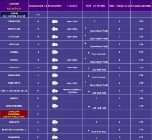152x140 pixels.
Task: Select the SULINA locality name
Action: tap(14, 52)
